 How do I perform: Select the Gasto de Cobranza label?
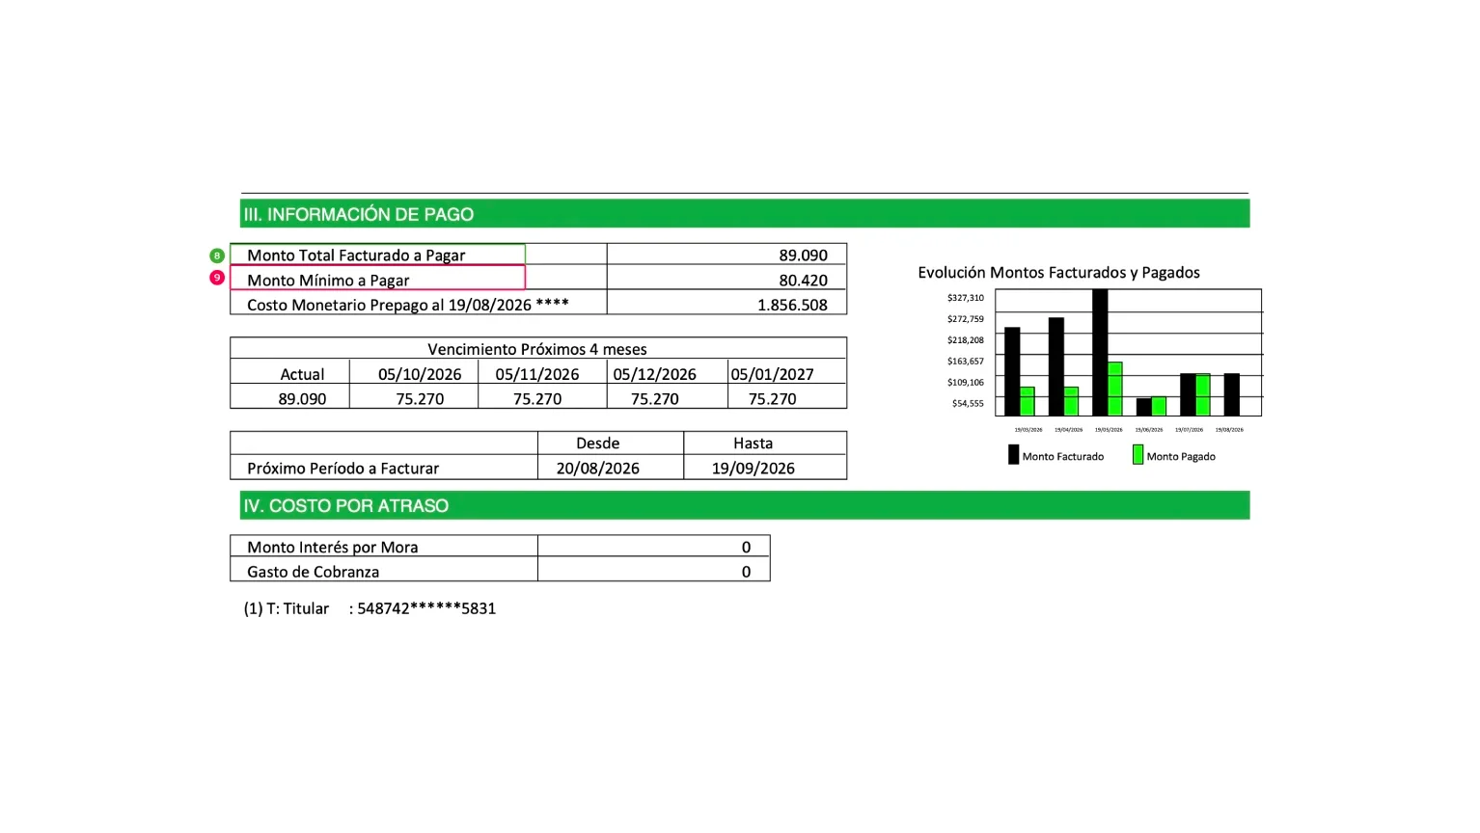[313, 572]
